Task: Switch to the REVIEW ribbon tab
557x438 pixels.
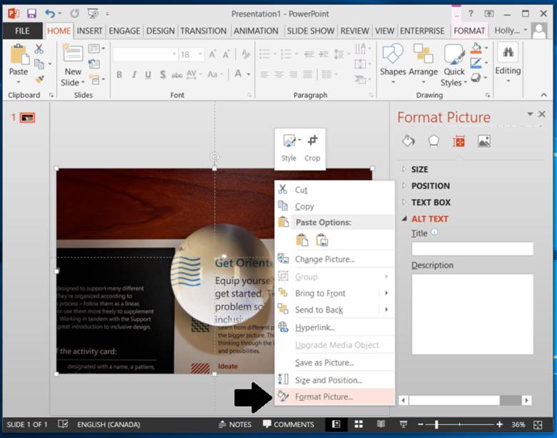Action: (354, 31)
